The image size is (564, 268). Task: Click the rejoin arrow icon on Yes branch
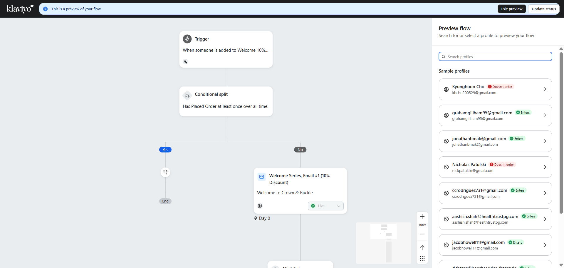165,172
